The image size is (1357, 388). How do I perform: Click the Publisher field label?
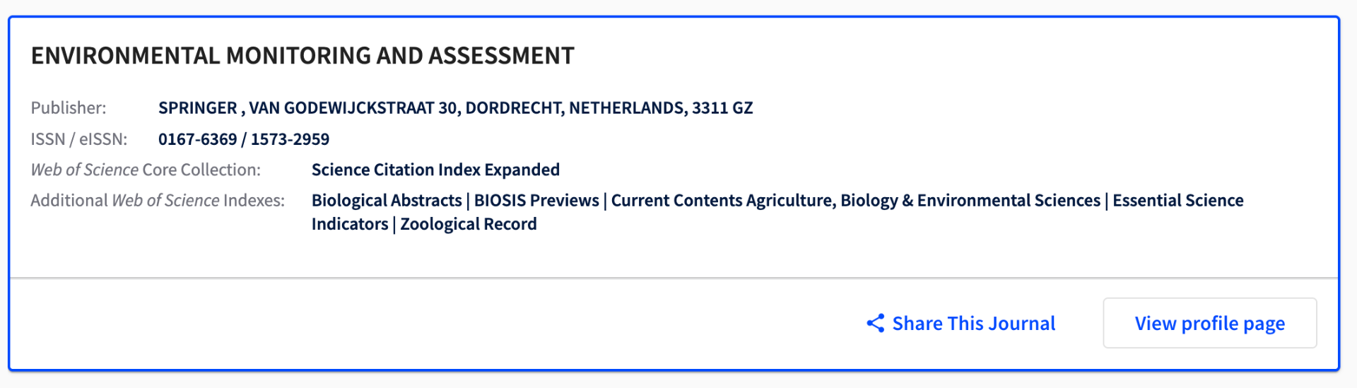[69, 108]
